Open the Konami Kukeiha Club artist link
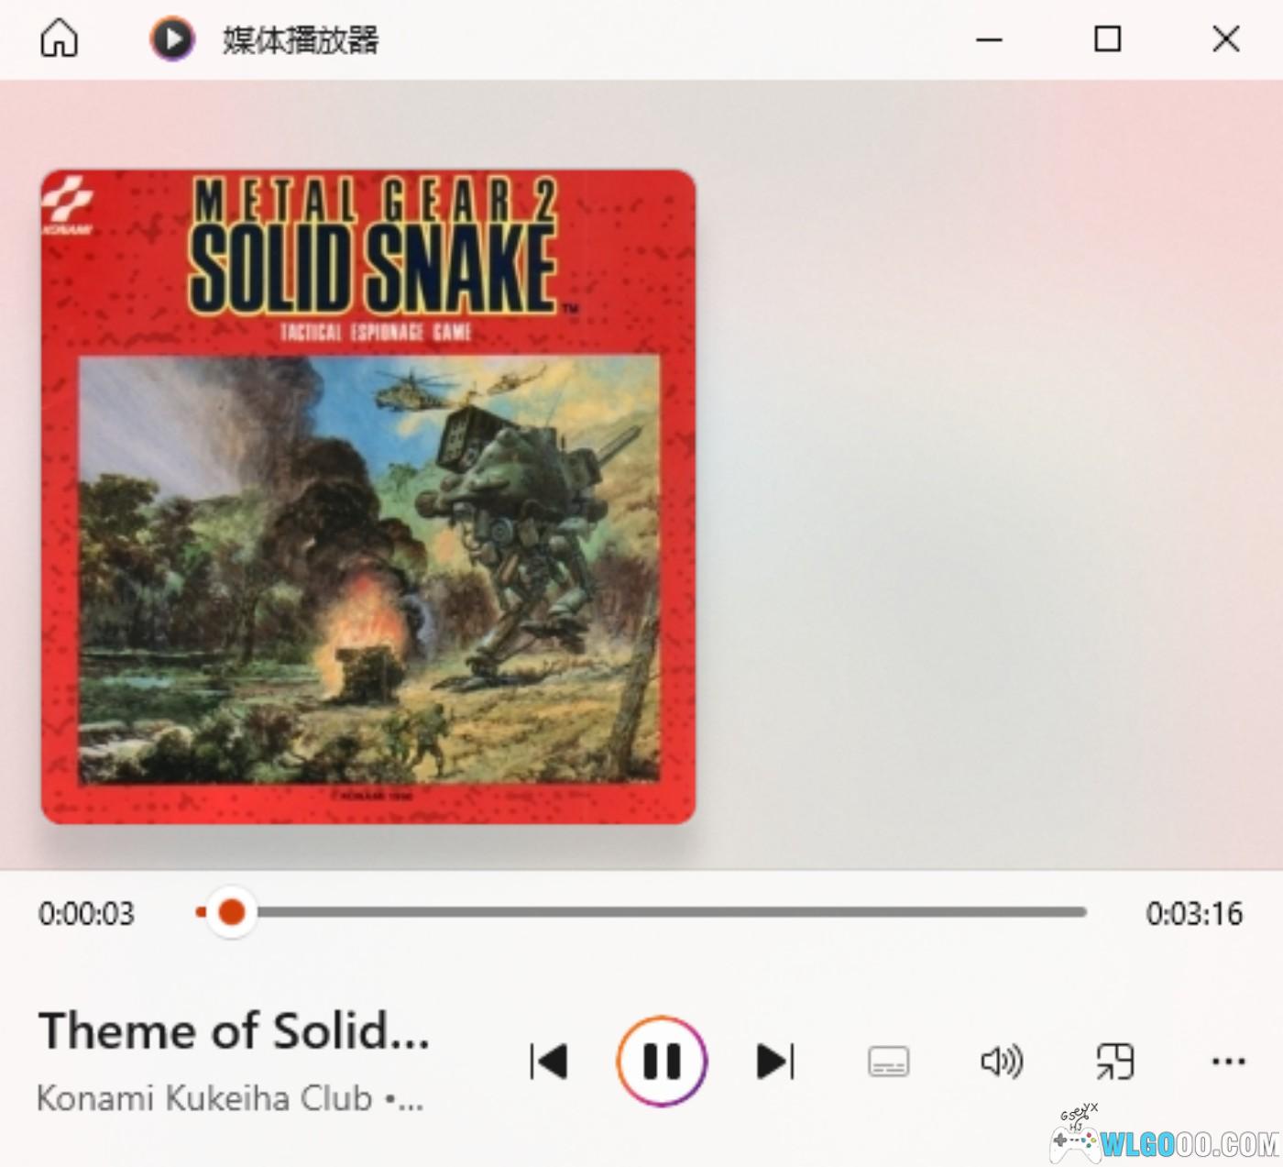This screenshot has height=1167, width=1283. (x=204, y=1097)
